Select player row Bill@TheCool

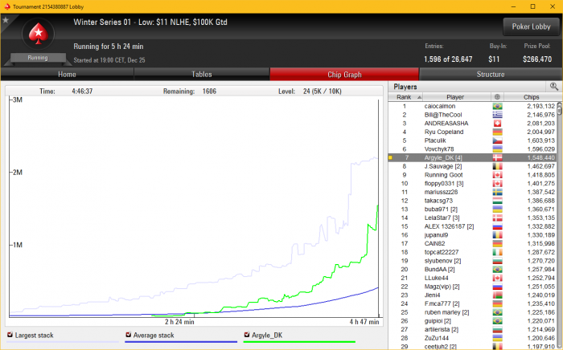point(473,115)
